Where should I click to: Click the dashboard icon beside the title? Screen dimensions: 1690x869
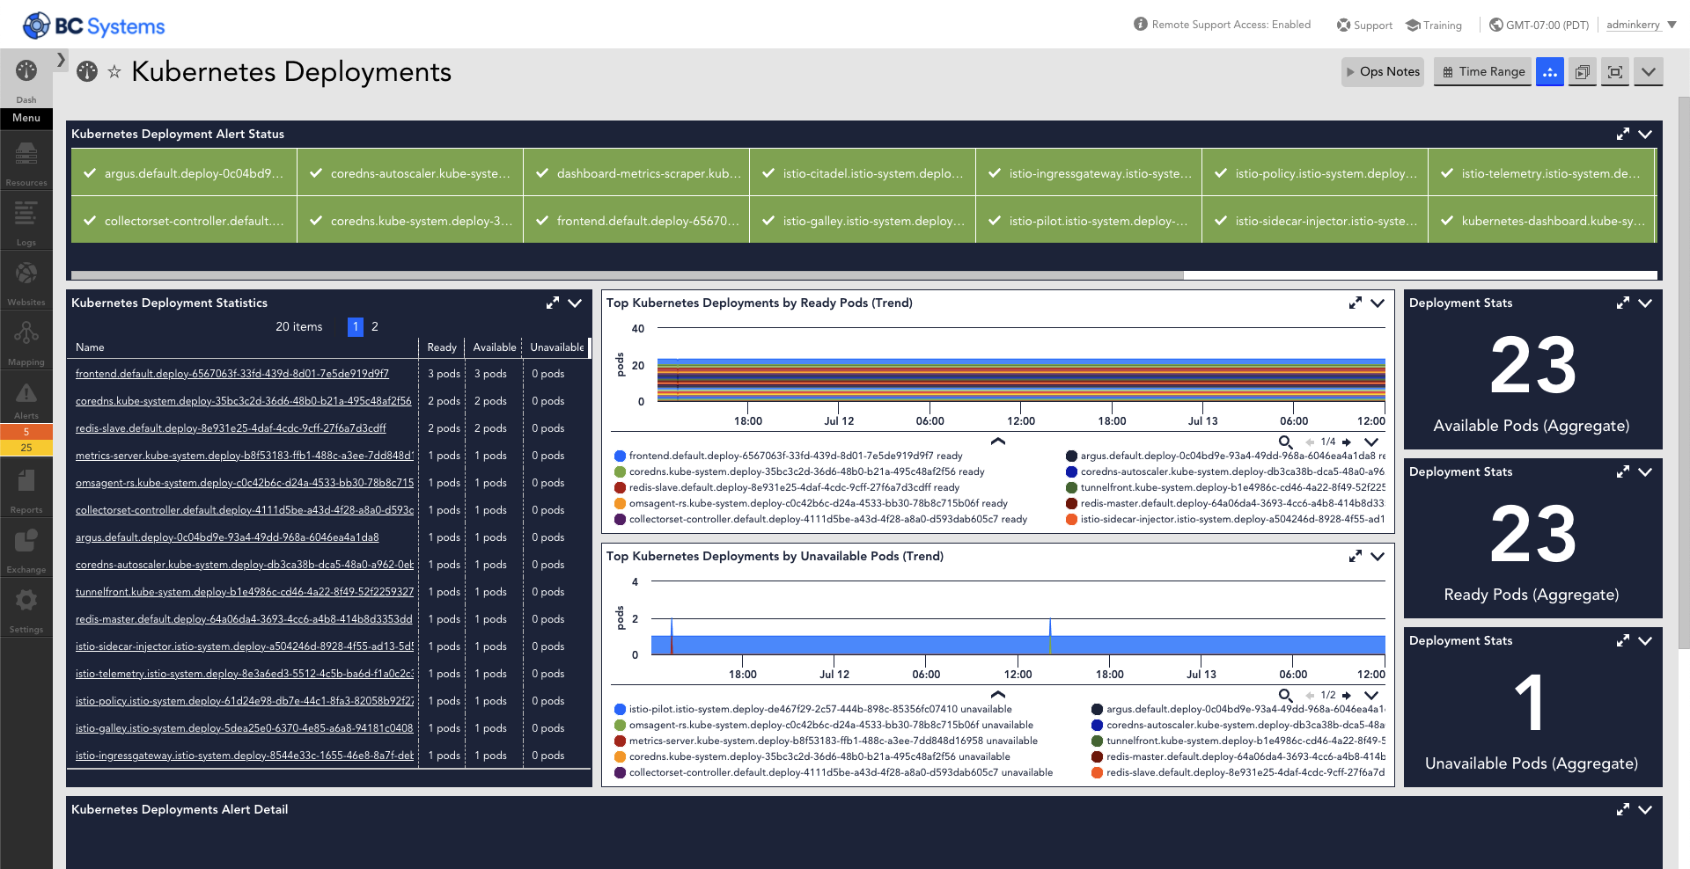point(87,71)
